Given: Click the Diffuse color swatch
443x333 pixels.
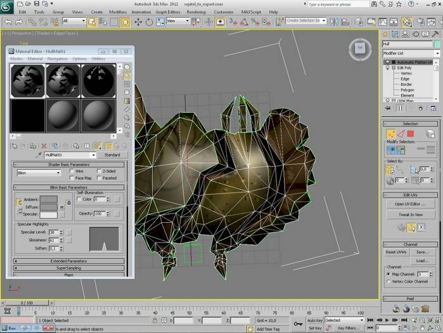Looking at the screenshot, I should click(x=49, y=206).
